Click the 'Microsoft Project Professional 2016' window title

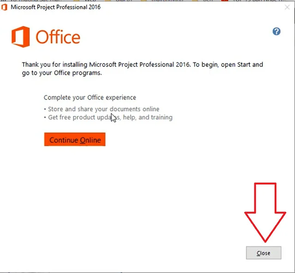(56, 7)
